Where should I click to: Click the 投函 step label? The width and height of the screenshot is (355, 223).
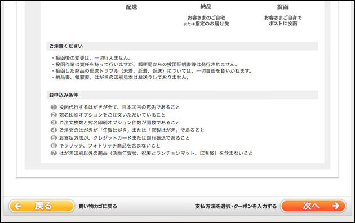(283, 7)
